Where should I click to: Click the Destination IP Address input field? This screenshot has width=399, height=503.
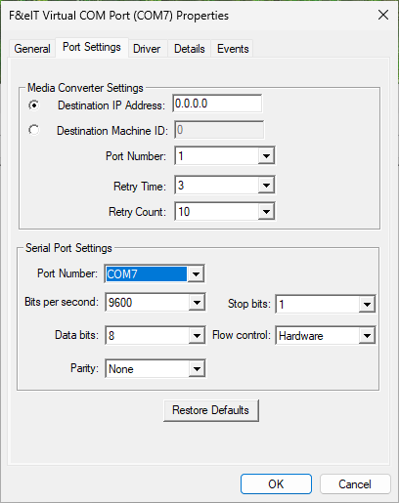click(217, 104)
